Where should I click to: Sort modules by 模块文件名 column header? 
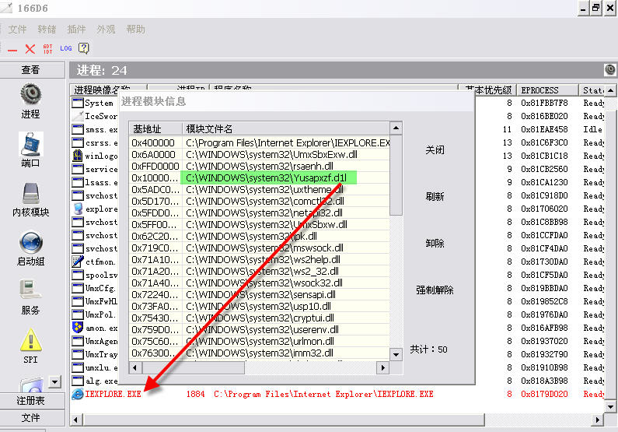[x=286, y=128]
